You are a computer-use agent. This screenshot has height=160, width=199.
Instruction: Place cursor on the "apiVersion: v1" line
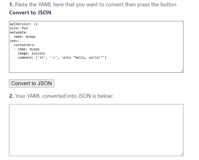click(24, 24)
